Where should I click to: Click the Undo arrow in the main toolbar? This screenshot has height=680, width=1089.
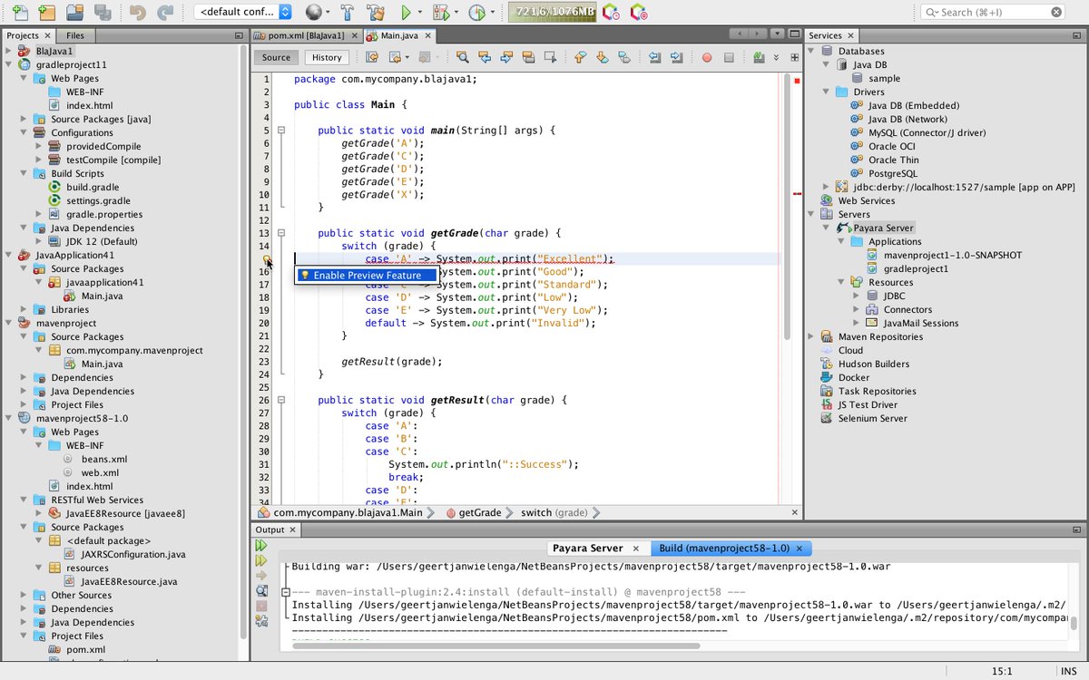(137, 12)
